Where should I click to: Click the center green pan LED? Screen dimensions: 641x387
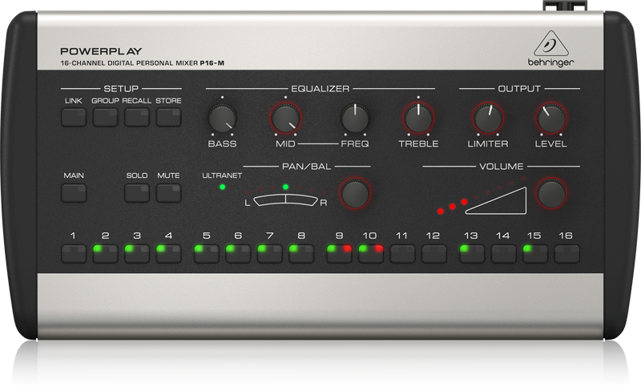[x=286, y=187]
